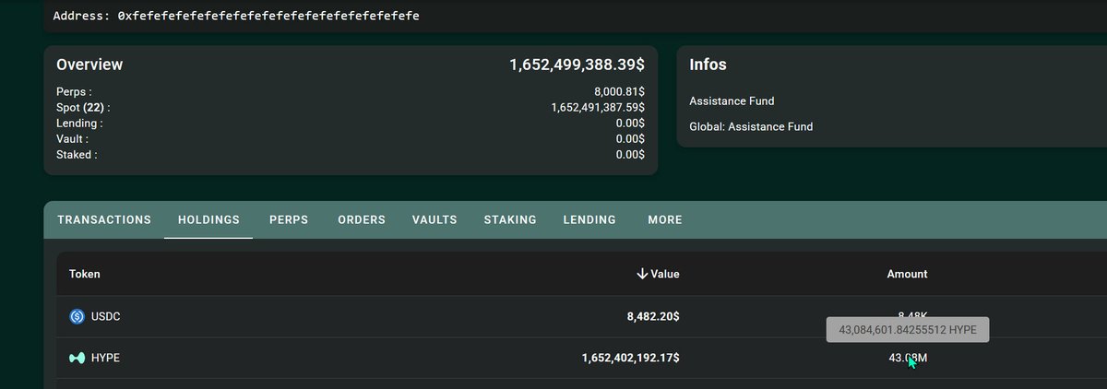Viewport: 1107px width, 389px height.
Task: Click the Global: Assistance Fund label
Action: [751, 126]
